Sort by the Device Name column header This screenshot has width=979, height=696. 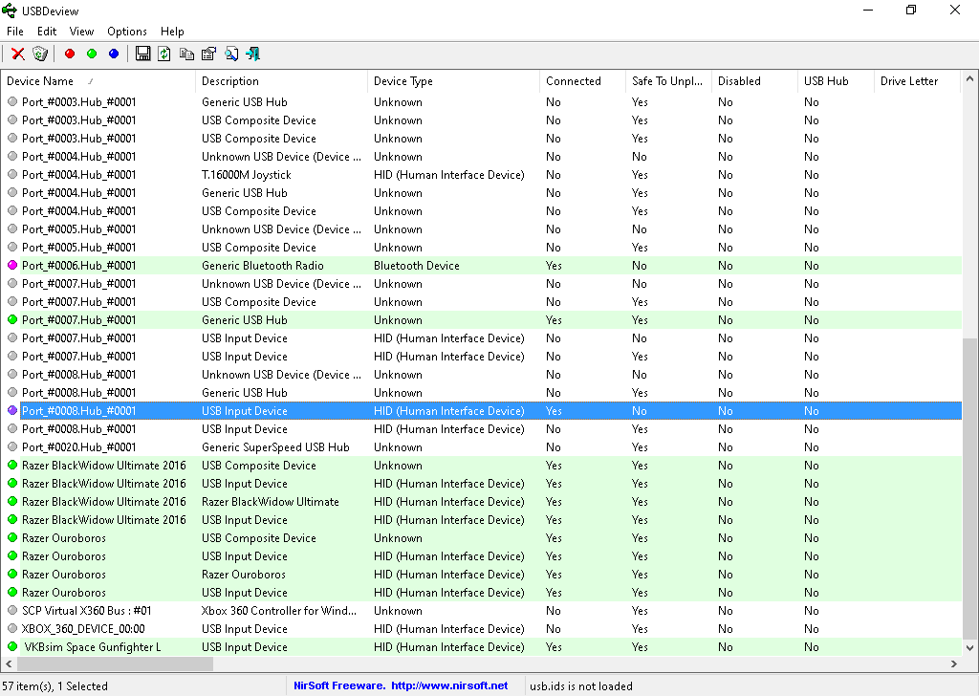pos(98,81)
